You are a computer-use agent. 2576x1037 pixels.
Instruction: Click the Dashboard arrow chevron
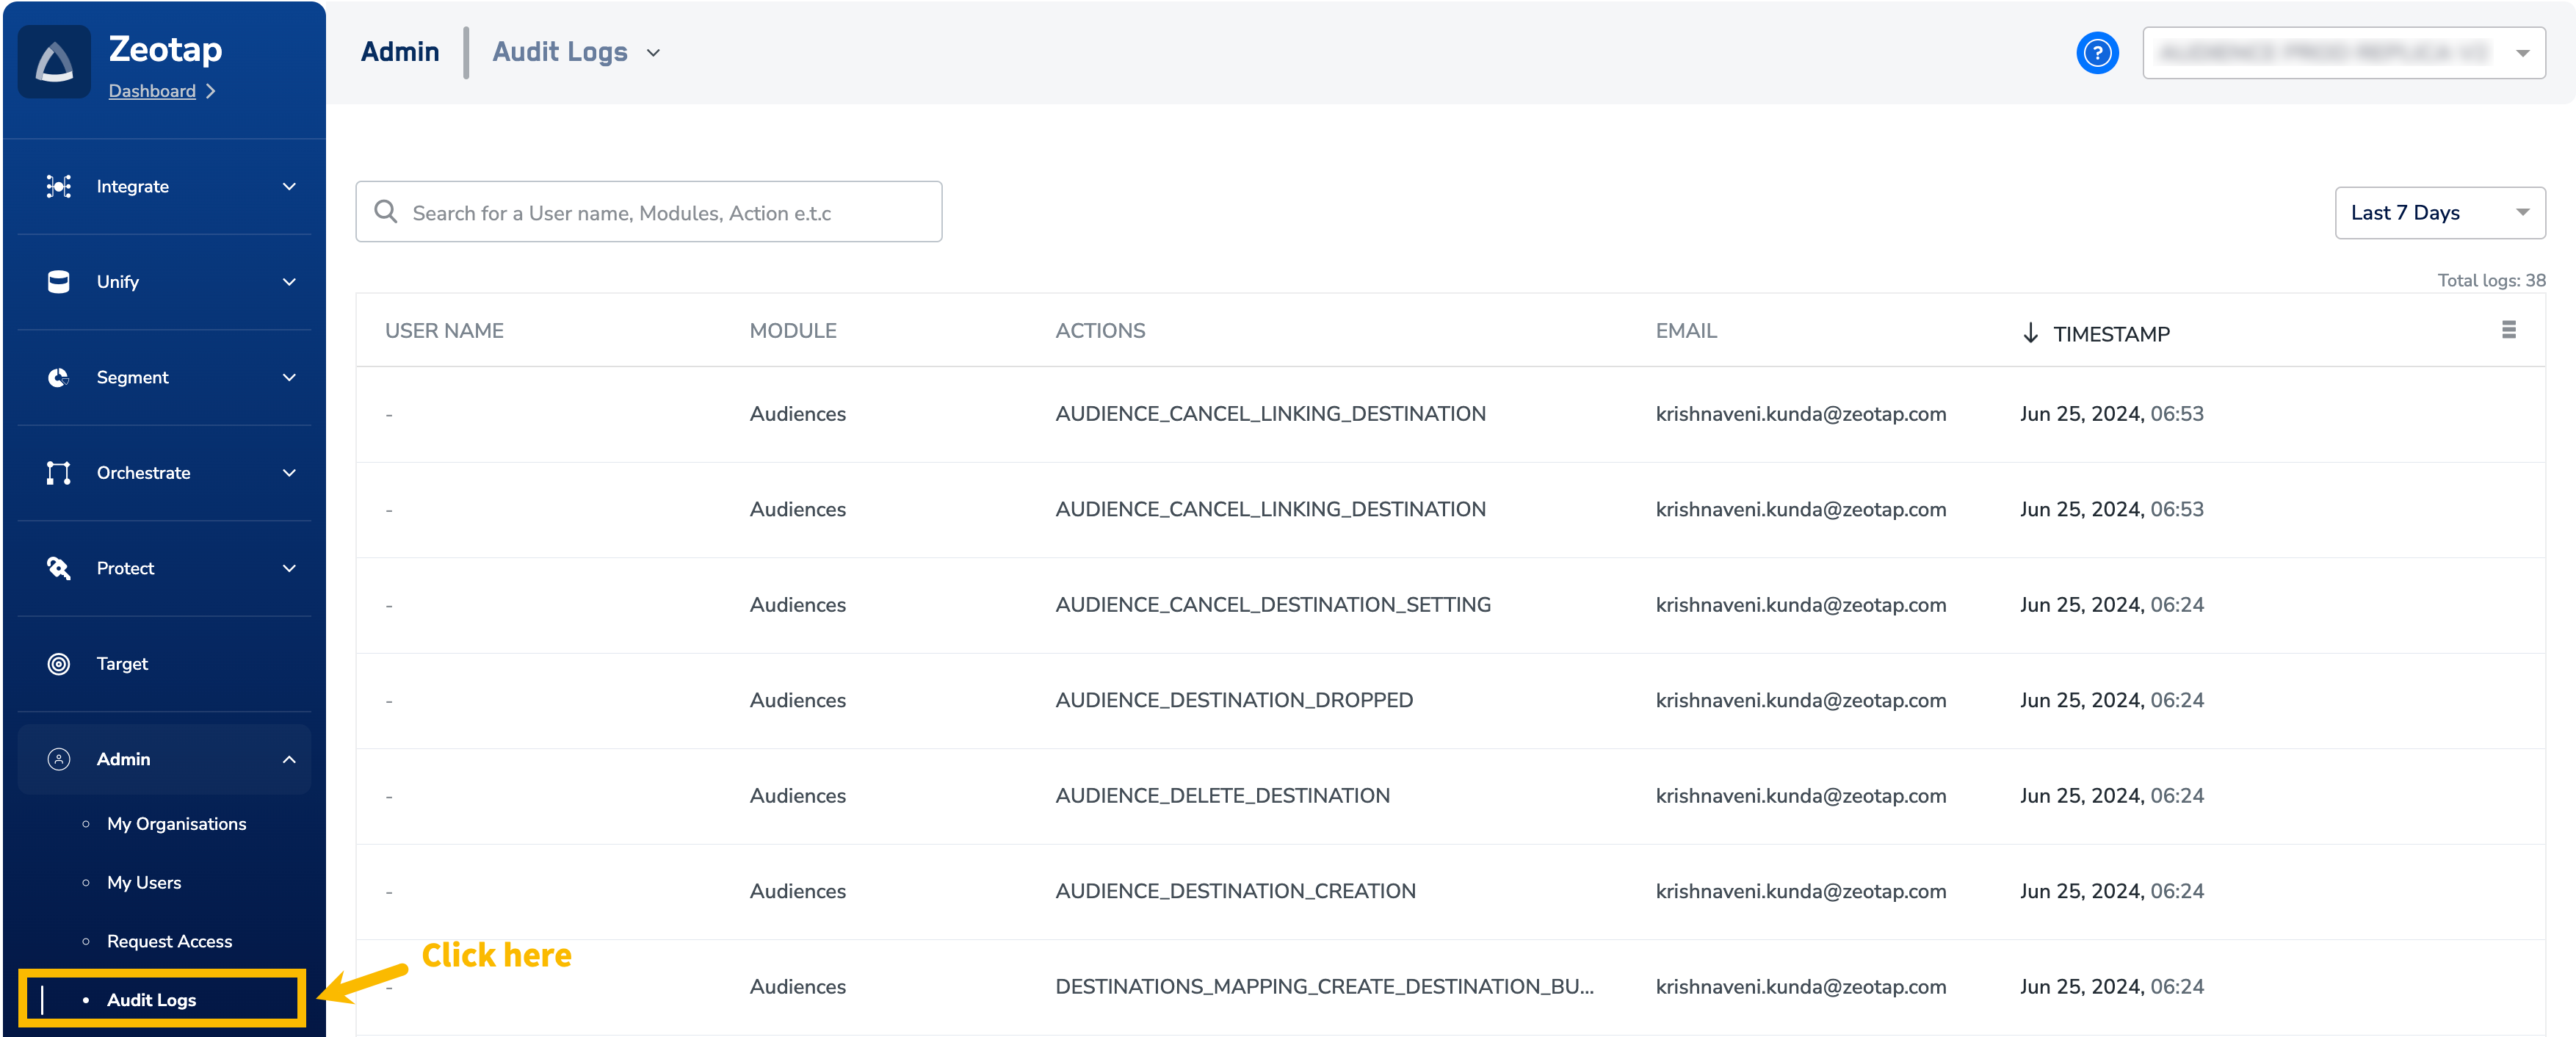pyautogui.click(x=210, y=91)
